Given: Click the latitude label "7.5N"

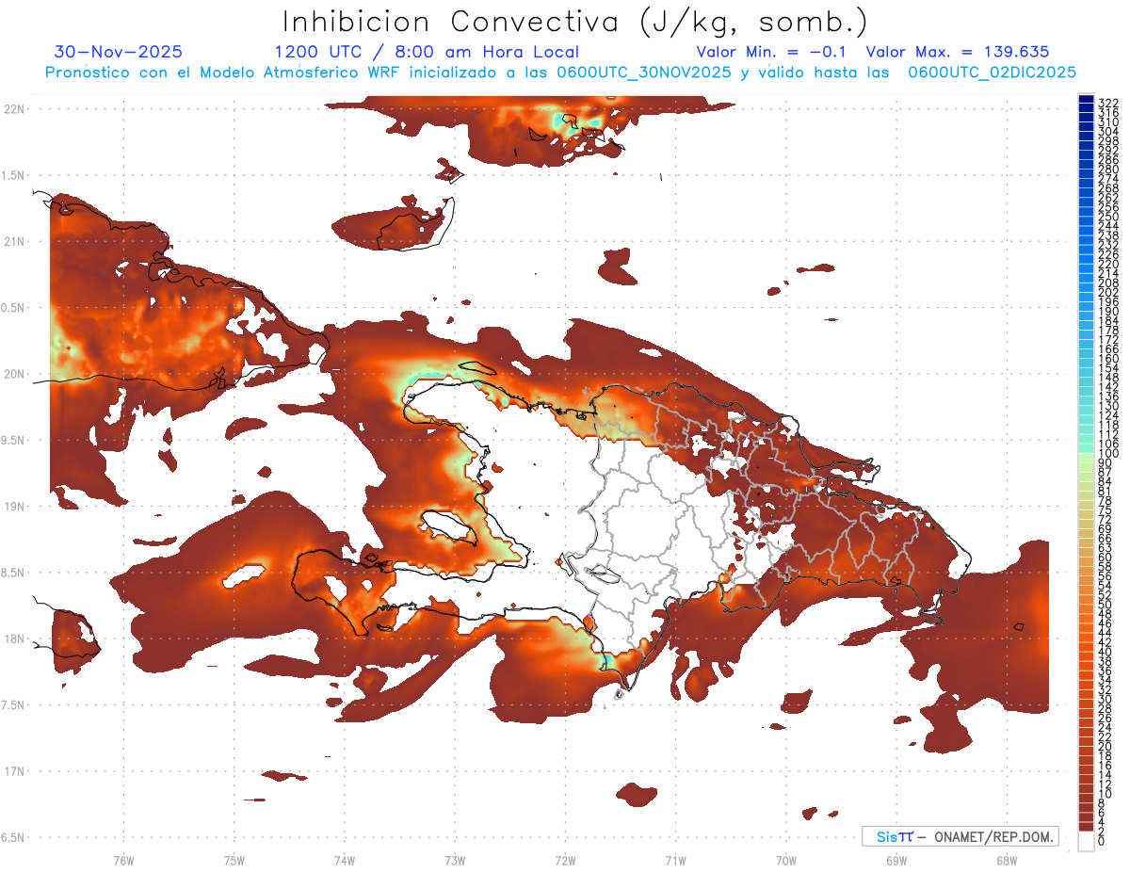Looking at the screenshot, I should coord(13,705).
